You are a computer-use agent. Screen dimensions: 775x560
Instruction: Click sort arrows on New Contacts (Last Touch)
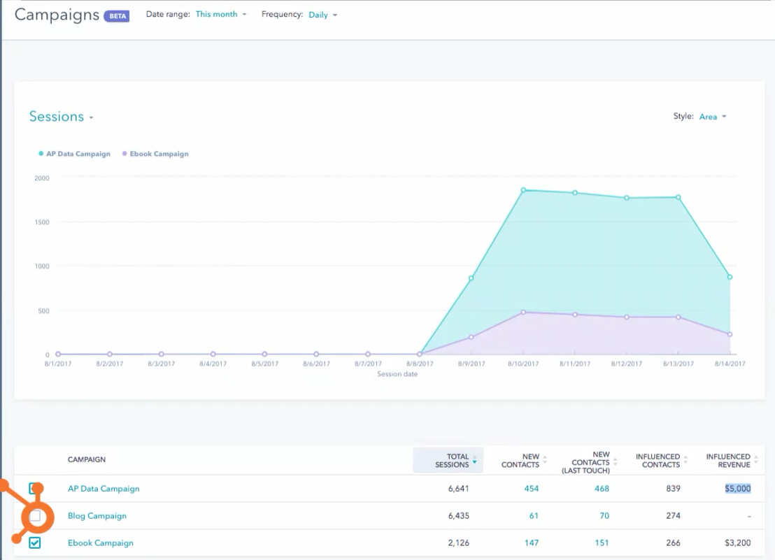tap(615, 461)
